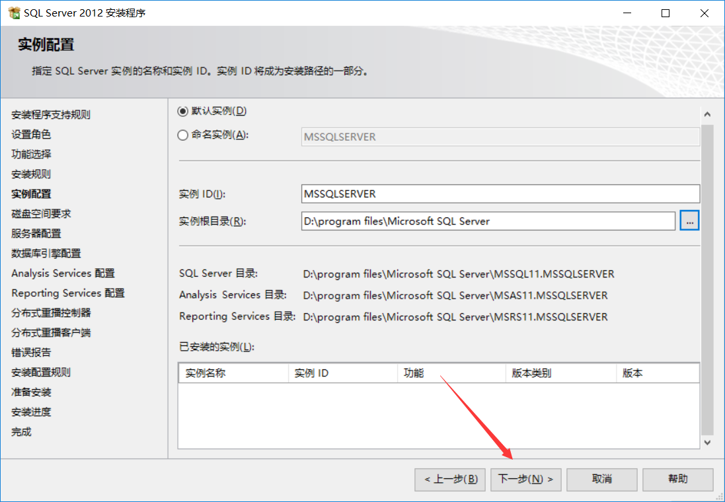Screen dimensions: 725x502
Task: Click the SQL Server 2012 installer title bar icon
Action: 13,12
